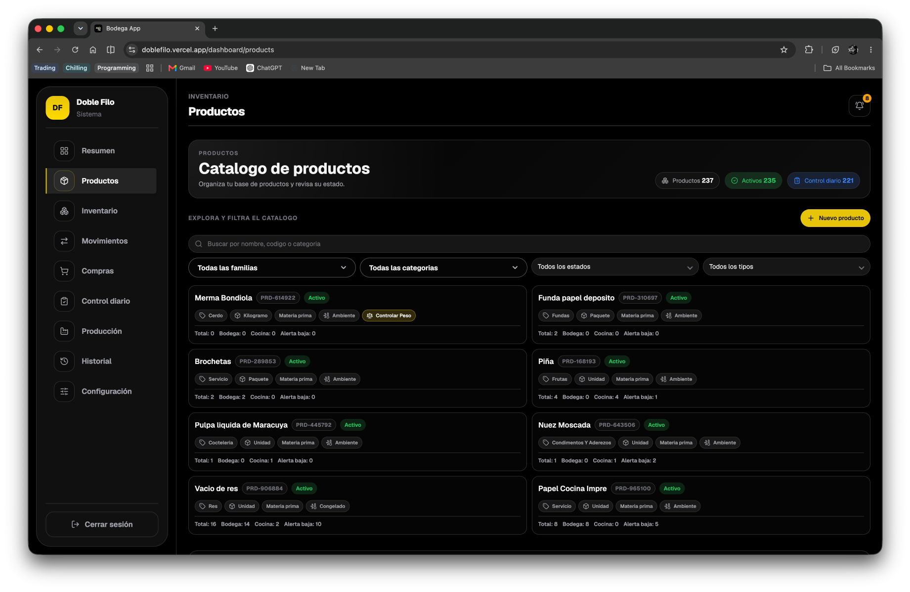This screenshot has height=592, width=910.
Task: Open the browser extensions puzzle icon
Action: click(x=809, y=49)
